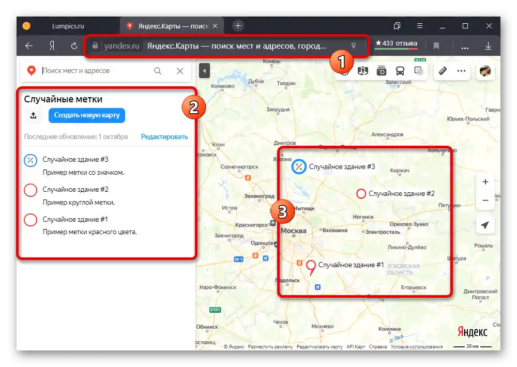Clear the search with the X icon

[180, 71]
